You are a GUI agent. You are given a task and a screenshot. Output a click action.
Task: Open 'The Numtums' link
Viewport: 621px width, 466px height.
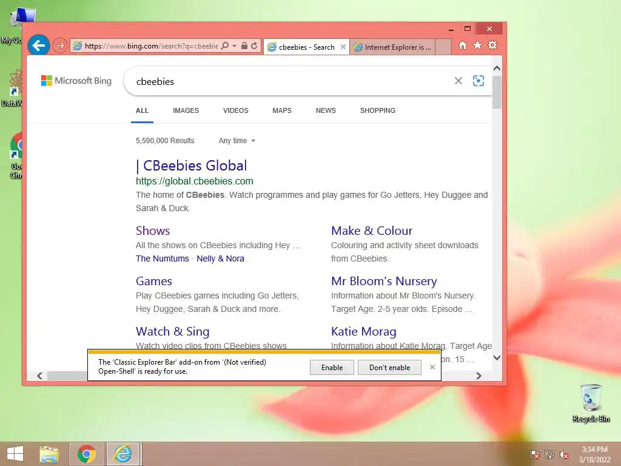click(x=163, y=258)
